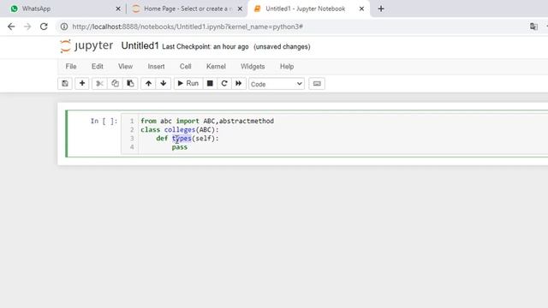548x308 pixels.
Task: Restart the kernel circular arrow icon
Action: [x=224, y=84]
